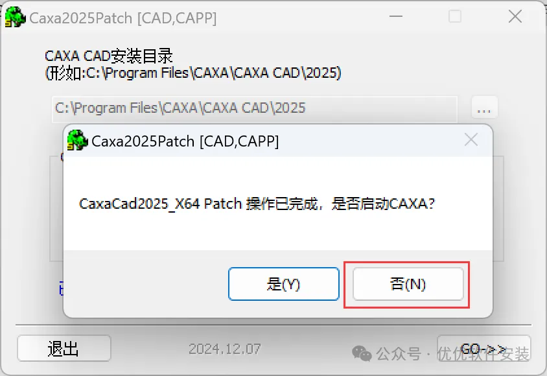
Task: Click the dialog message about starting CAXA
Action: [x=257, y=204]
